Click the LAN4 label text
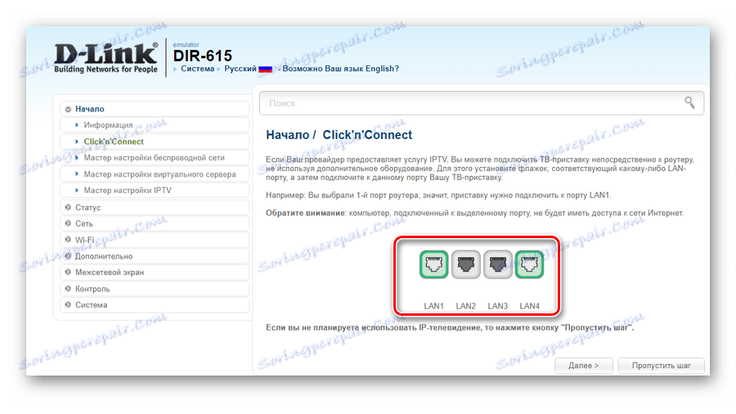736x414 pixels. click(x=529, y=306)
